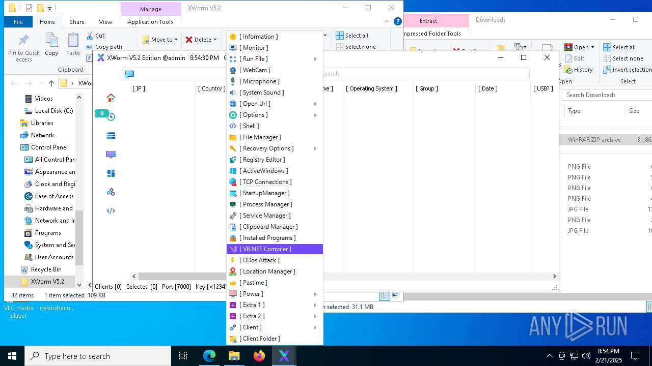The width and height of the screenshot is (652, 366).
Task: Open the Windows Start menu
Action: (x=12, y=356)
